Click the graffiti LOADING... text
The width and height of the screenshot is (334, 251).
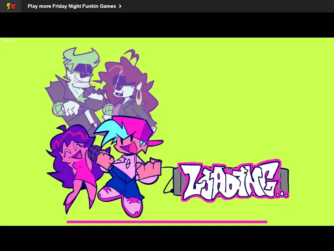234,181
